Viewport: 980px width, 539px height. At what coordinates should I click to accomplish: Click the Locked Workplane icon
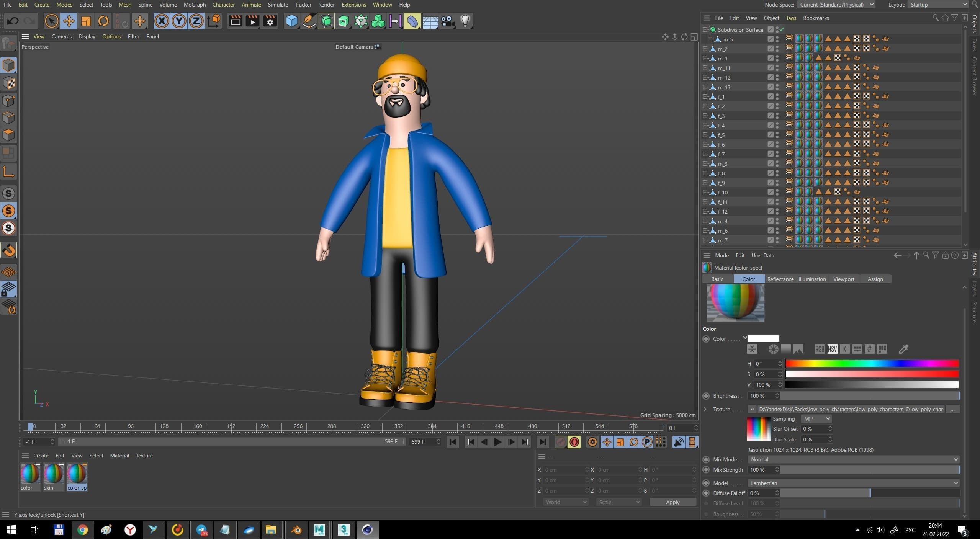pos(9,289)
